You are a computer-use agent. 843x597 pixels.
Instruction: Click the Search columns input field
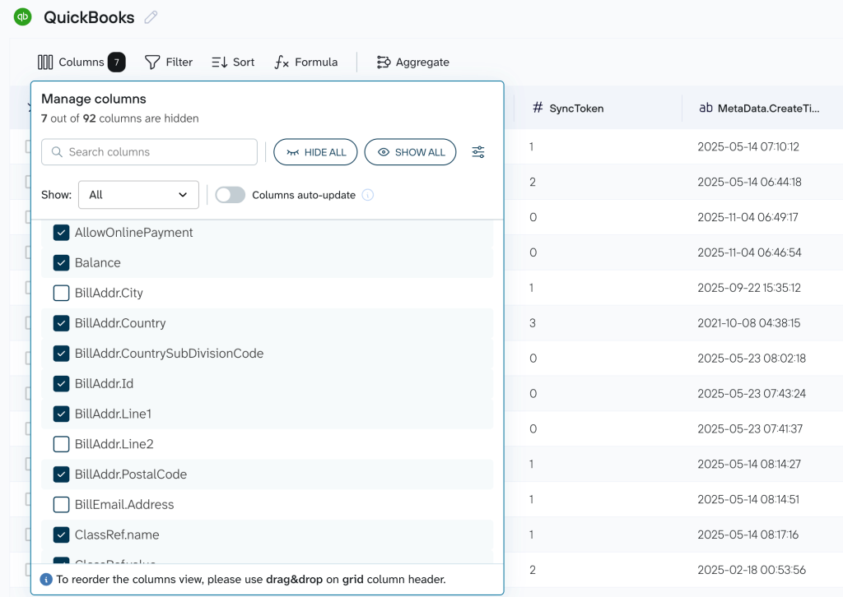(149, 151)
